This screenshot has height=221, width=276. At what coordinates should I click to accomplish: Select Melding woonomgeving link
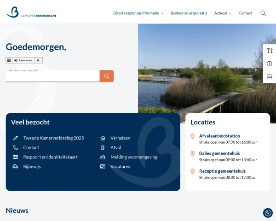(x=134, y=157)
